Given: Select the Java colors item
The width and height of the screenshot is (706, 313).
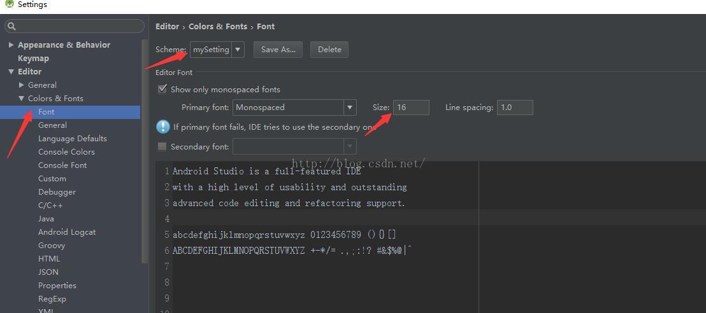Looking at the screenshot, I should tap(46, 219).
